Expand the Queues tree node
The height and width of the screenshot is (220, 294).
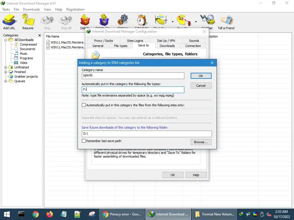[6, 81]
